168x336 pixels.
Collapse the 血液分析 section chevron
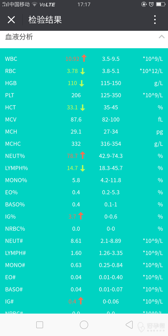(x=162, y=37)
